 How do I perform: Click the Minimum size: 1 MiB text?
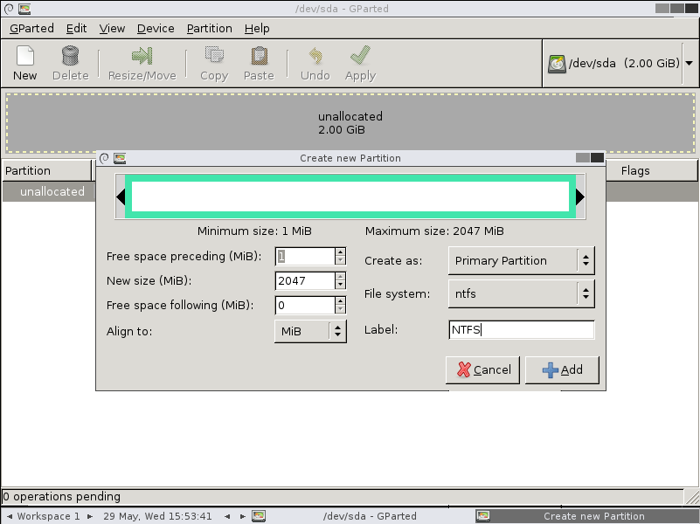(x=254, y=231)
